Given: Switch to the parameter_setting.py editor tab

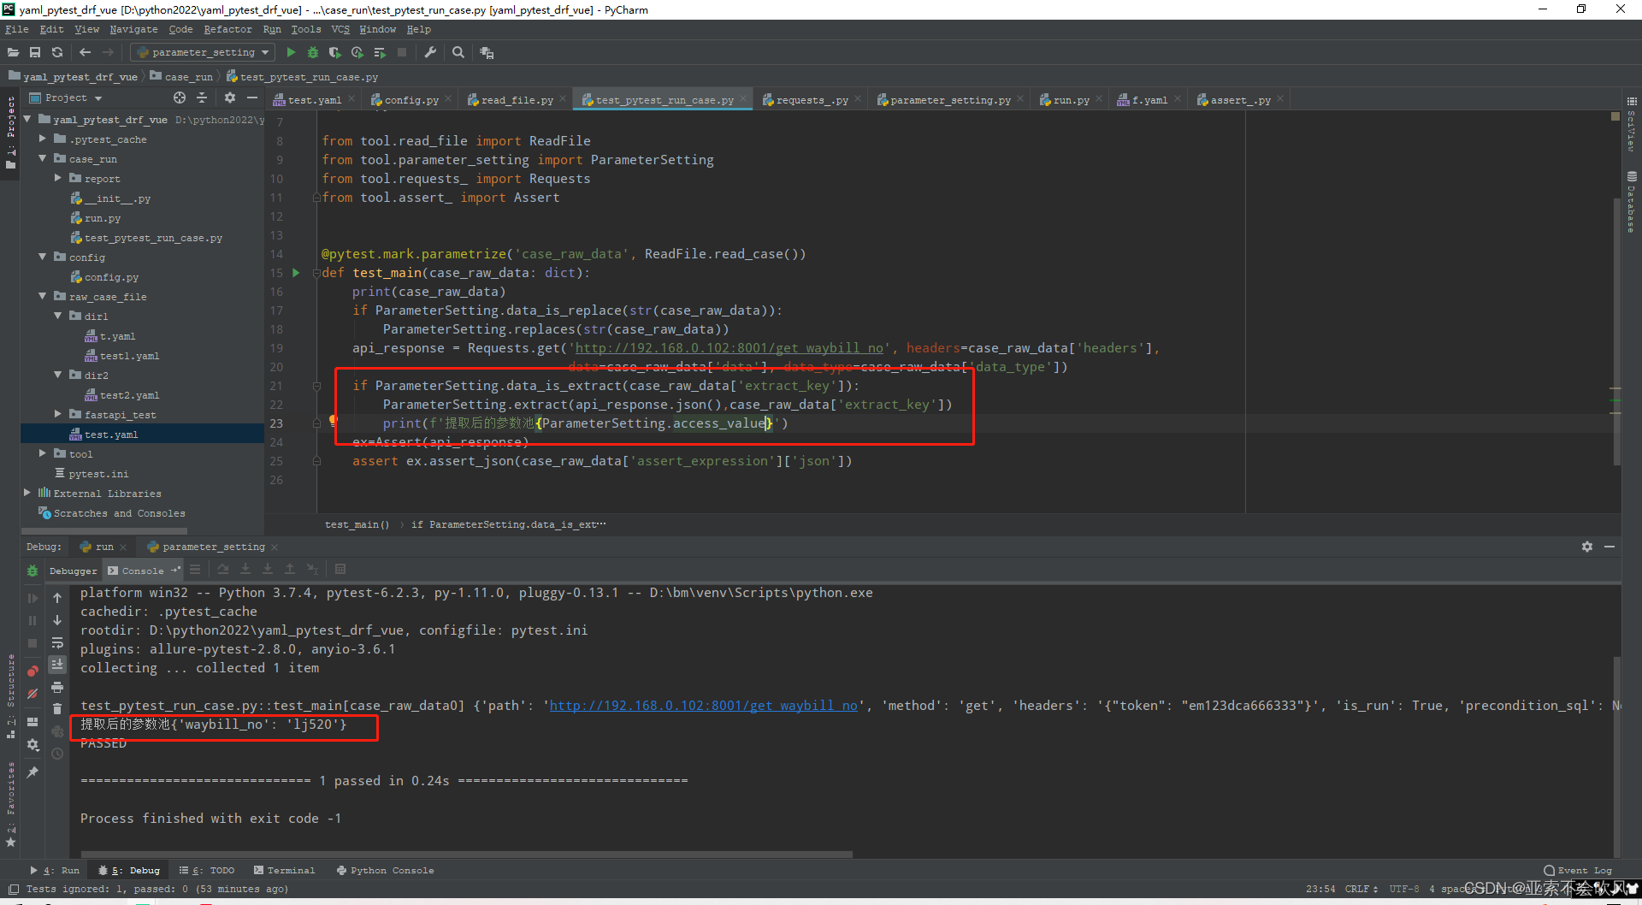Looking at the screenshot, I should pyautogui.click(x=949, y=100).
